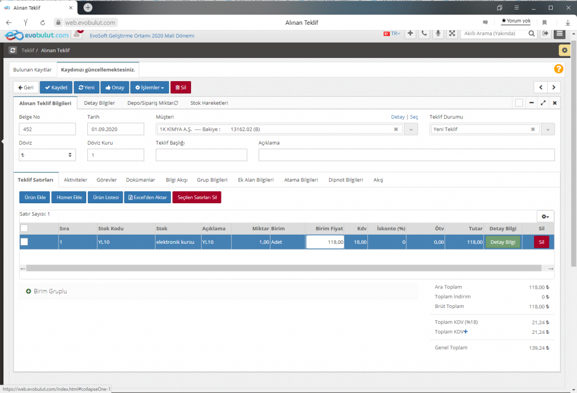
Task: Activate the microphone icon in header
Action: (438, 34)
